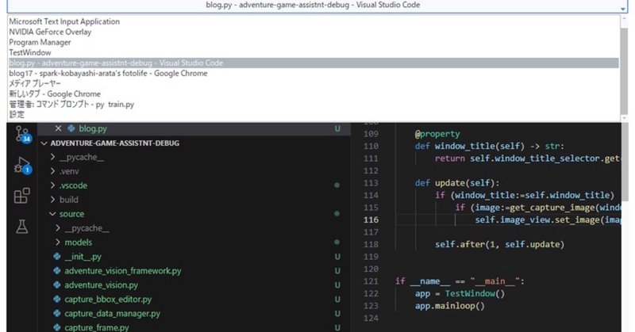Open capture_bbox_editor.py file
635x332 pixels.
tap(108, 300)
